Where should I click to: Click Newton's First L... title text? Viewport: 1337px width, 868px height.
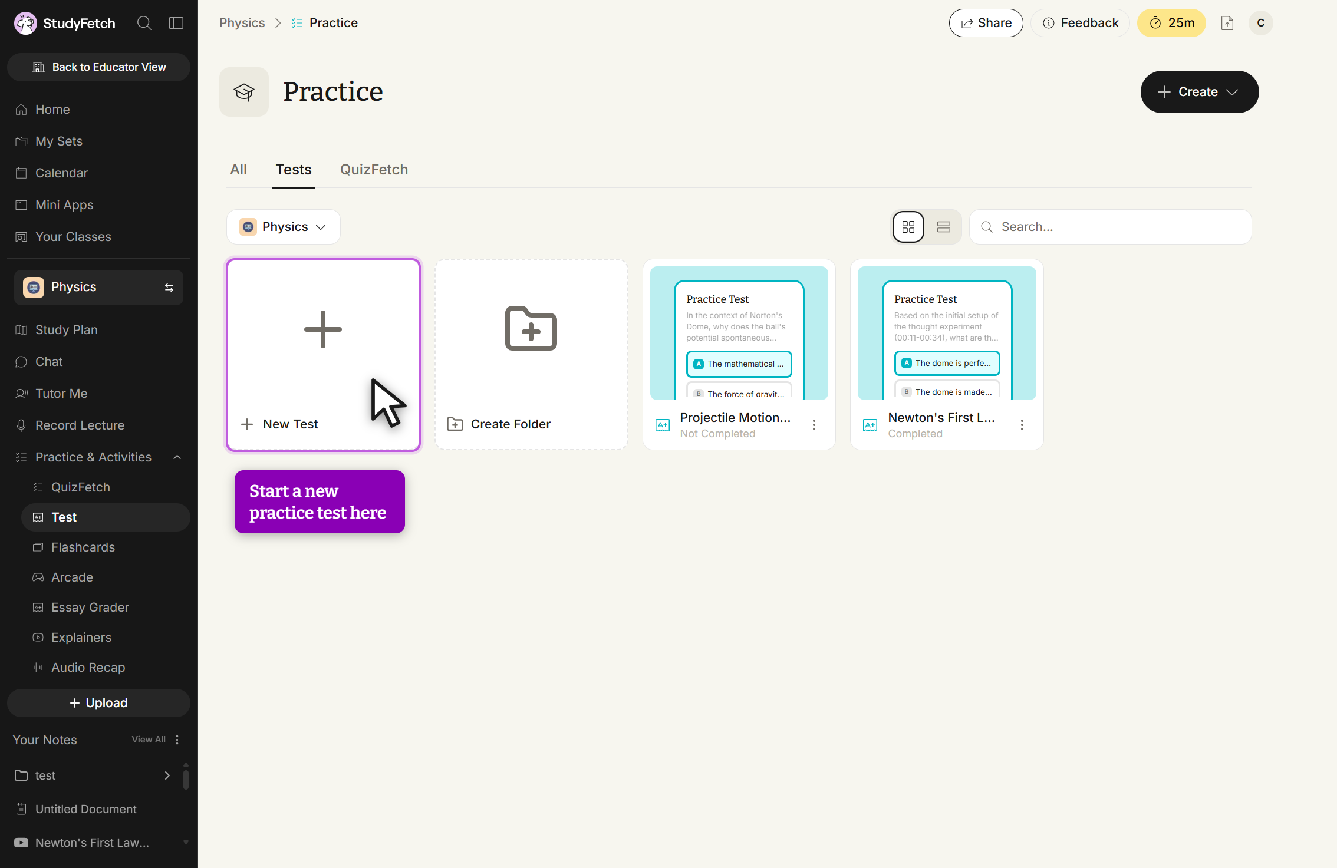pyautogui.click(x=941, y=417)
